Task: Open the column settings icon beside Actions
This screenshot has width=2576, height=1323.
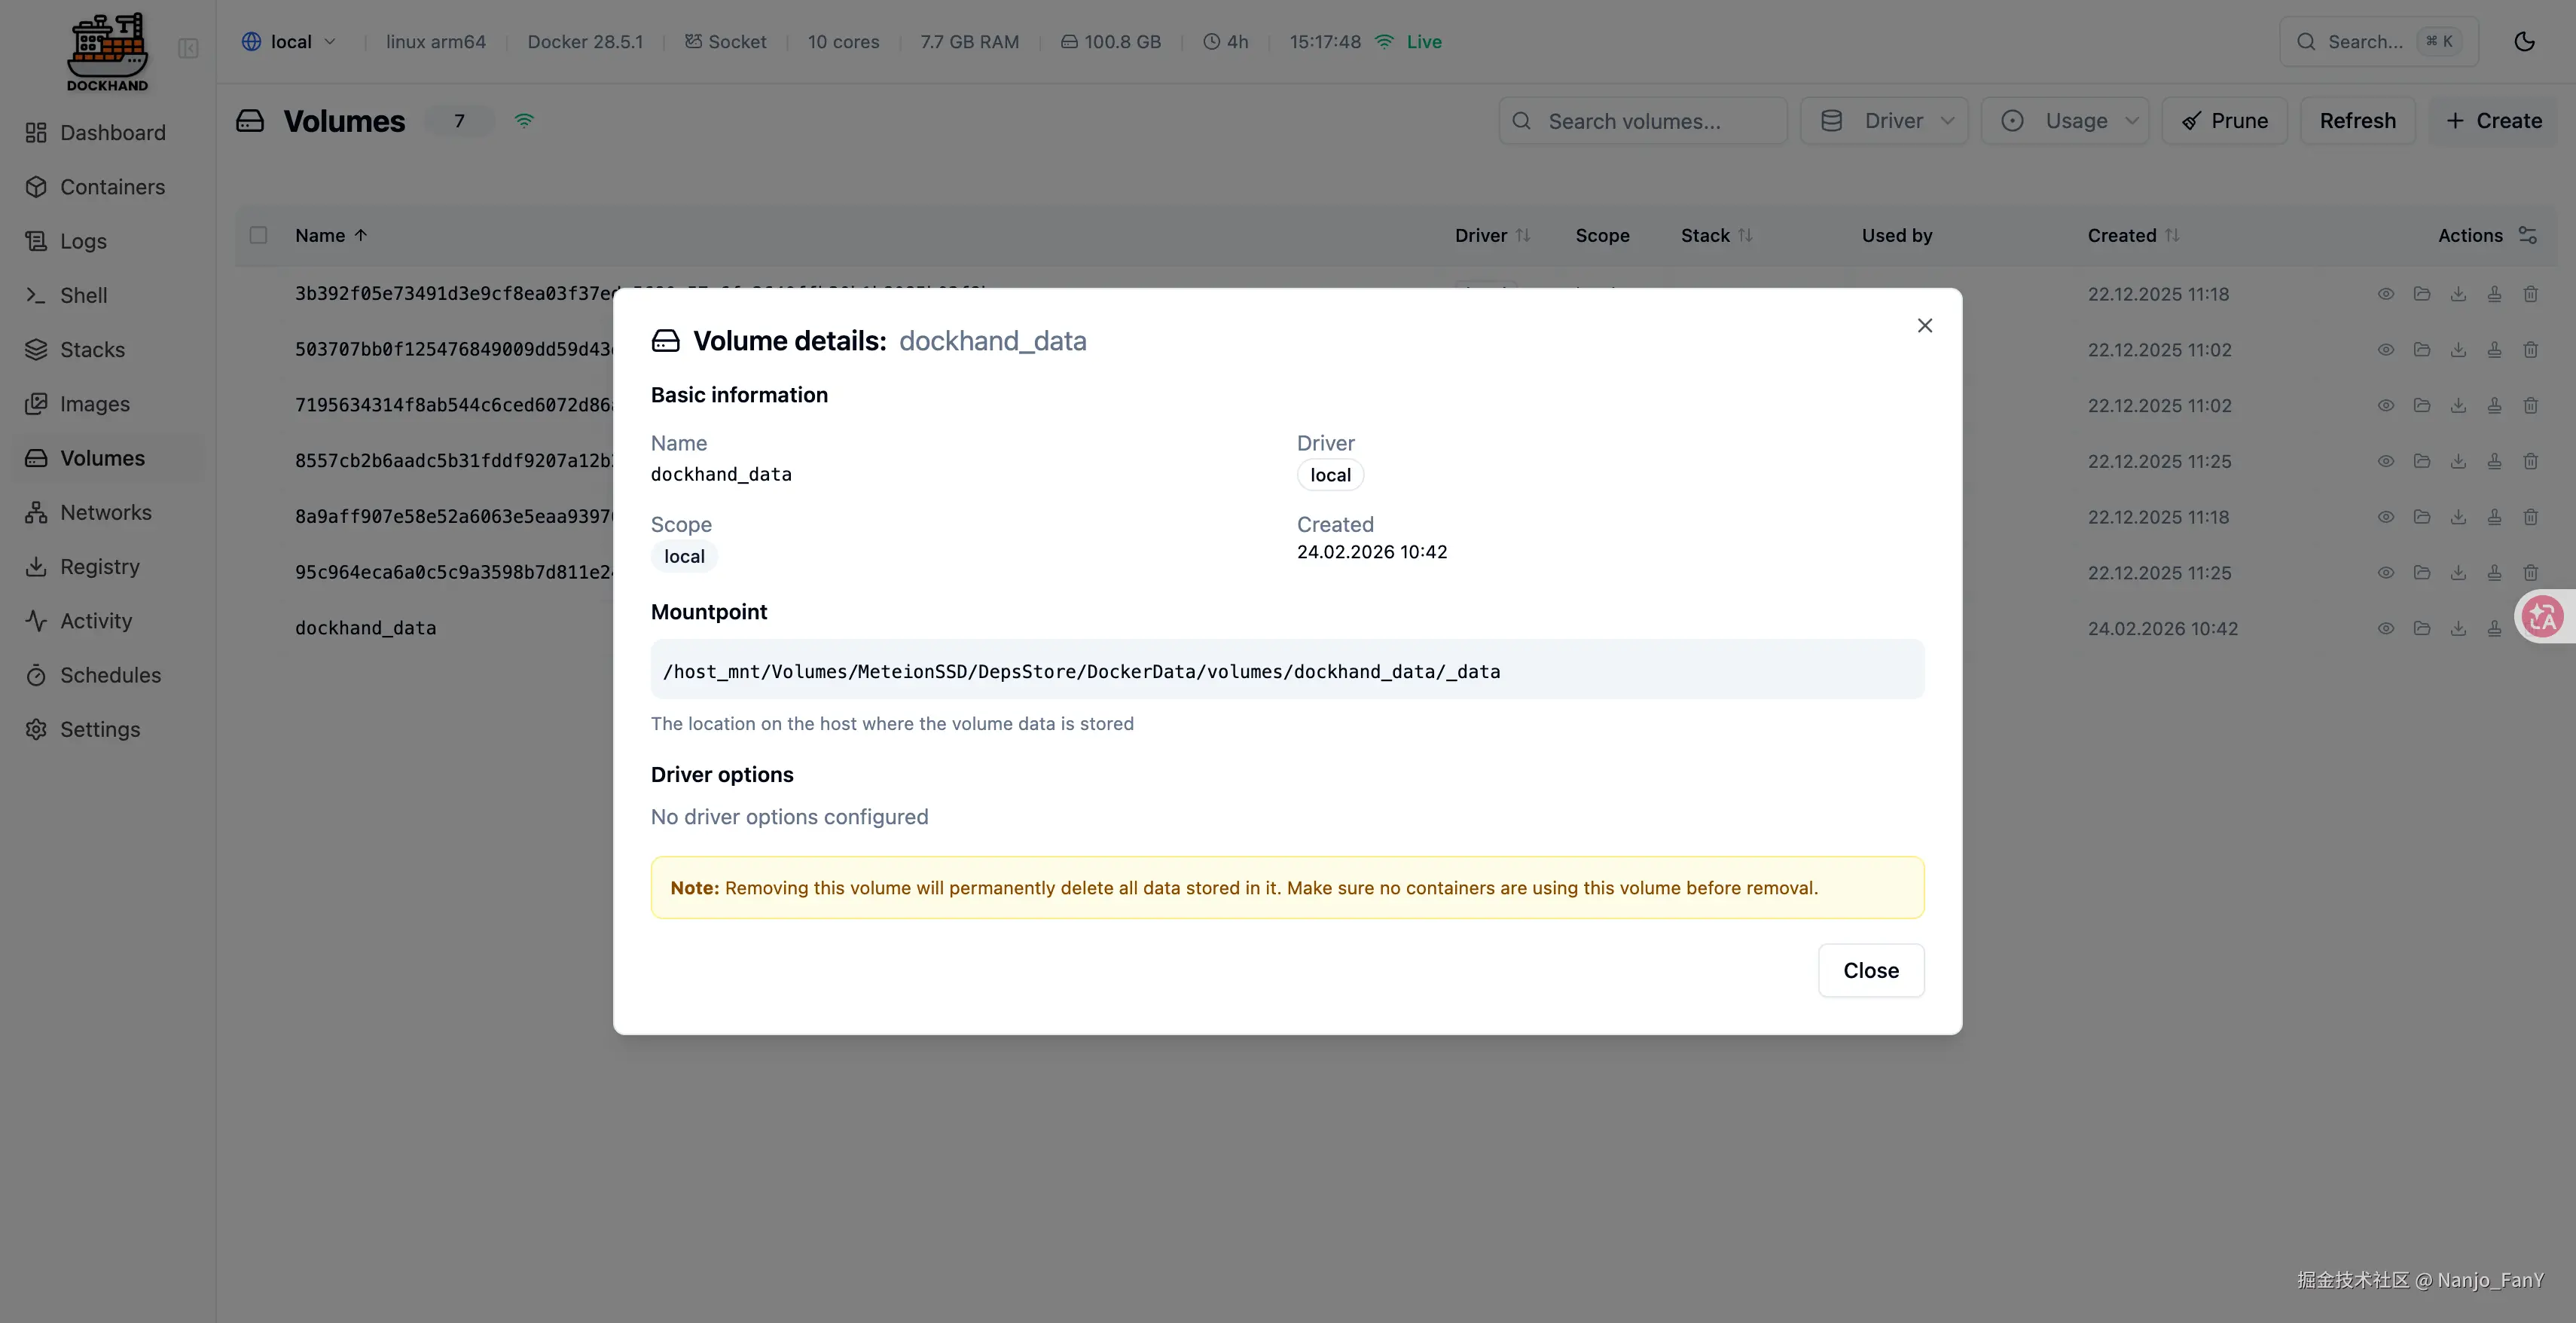Action: pos(2528,235)
